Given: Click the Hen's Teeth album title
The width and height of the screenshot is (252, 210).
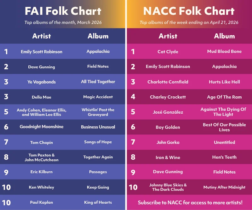Looking at the screenshot, I should pos(224,157).
